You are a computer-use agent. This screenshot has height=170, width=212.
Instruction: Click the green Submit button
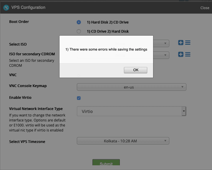click(106, 164)
